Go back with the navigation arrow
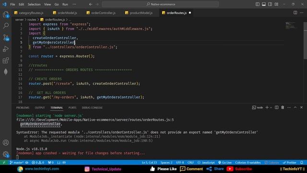This screenshot has height=173, width=307. 91,4
